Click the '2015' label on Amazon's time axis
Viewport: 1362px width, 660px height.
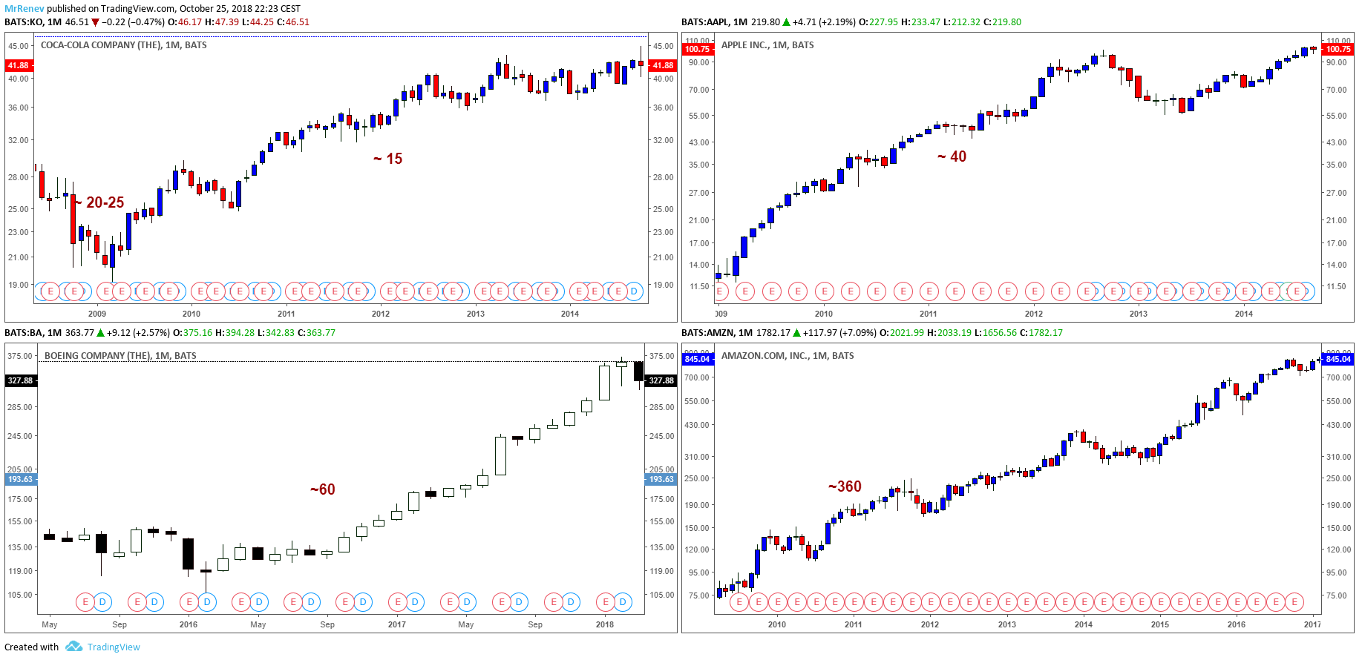(x=1160, y=624)
